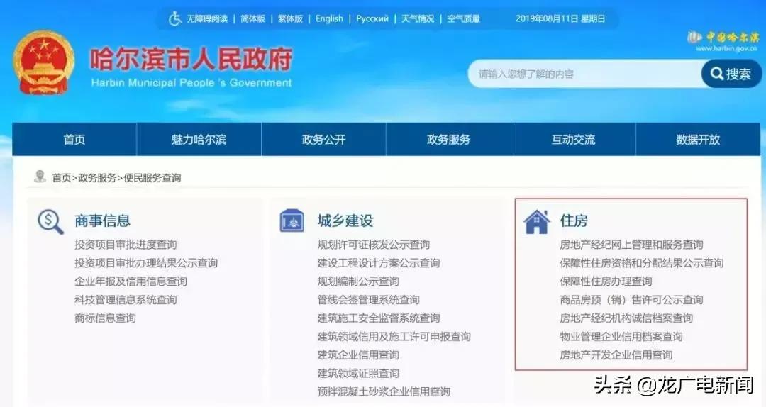Image resolution: width=766 pixels, height=407 pixels.
Task: Switch site language to English
Action: click(x=329, y=18)
